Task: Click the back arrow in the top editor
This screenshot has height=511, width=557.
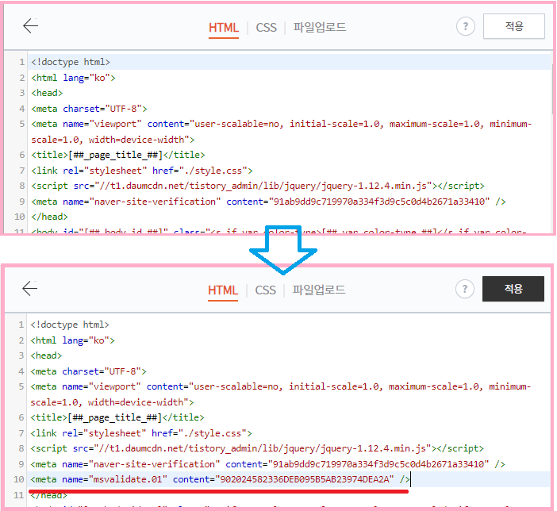Action: 31,26
